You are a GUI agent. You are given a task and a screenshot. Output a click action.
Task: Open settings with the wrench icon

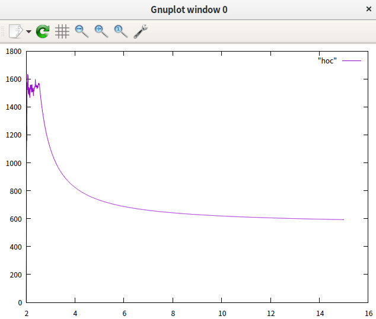(x=141, y=31)
